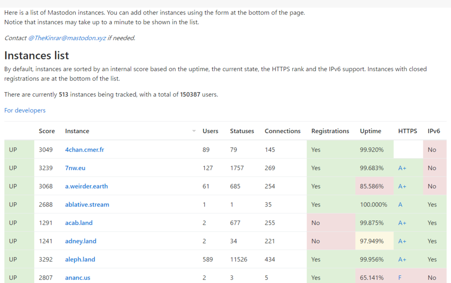Sort table by Statuses column
Image resolution: width=451 pixels, height=283 pixels.
pyautogui.click(x=242, y=131)
